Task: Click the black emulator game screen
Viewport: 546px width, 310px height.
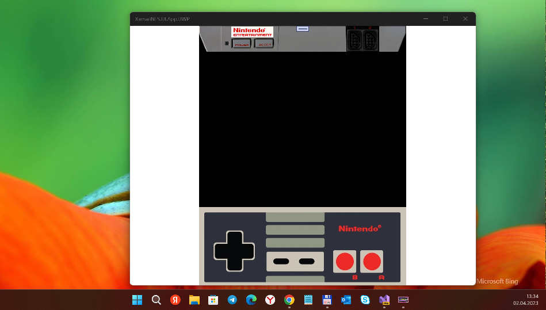Action: 303,129
